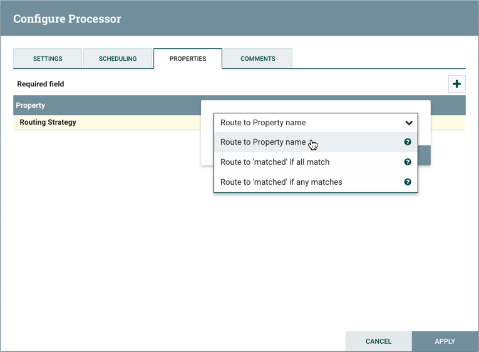Image resolution: width=479 pixels, height=352 pixels.
Task: Open the Scheduling tab
Action: [118, 59]
